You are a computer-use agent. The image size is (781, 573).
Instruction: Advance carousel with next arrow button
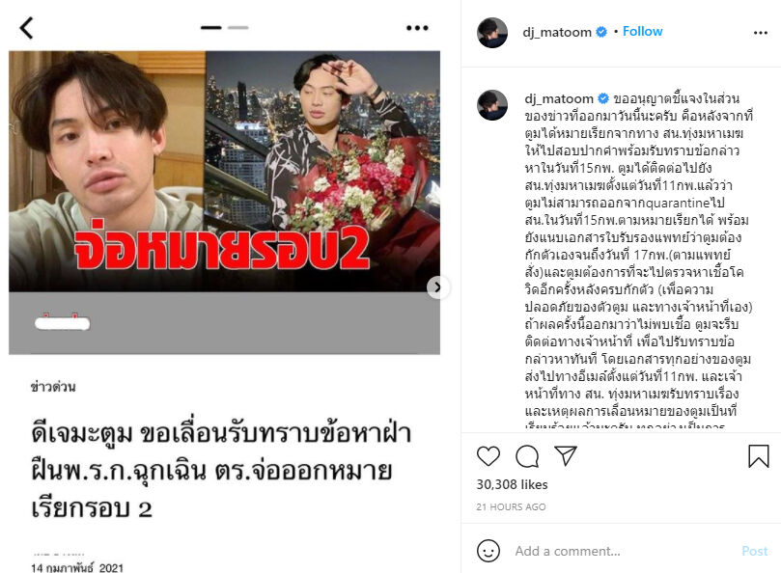tap(438, 287)
